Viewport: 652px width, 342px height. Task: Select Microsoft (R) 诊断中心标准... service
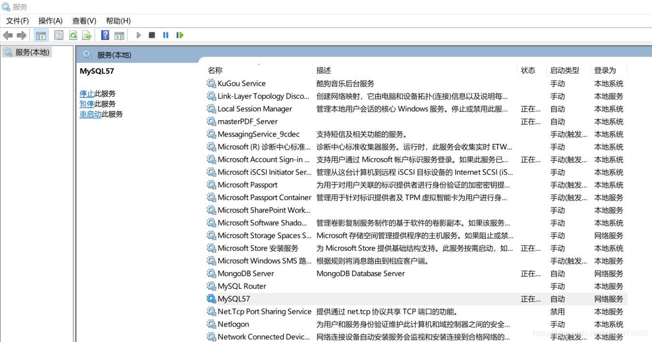click(264, 147)
